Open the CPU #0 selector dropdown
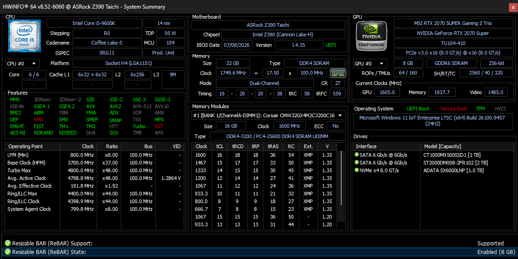The height and width of the screenshot is (259, 518). tap(22, 64)
